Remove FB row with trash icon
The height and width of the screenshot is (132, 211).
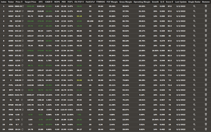click(206, 21)
